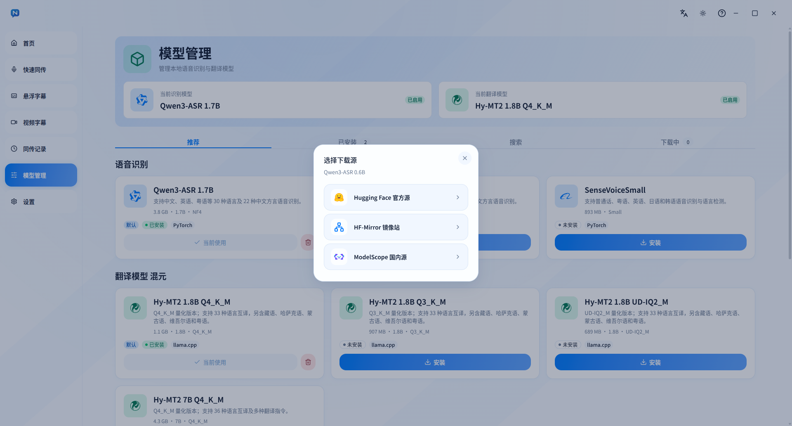Open the 当前识别模型 Qwen3-ASR 1.7B card
Image resolution: width=792 pixels, height=426 pixels.
(x=278, y=100)
